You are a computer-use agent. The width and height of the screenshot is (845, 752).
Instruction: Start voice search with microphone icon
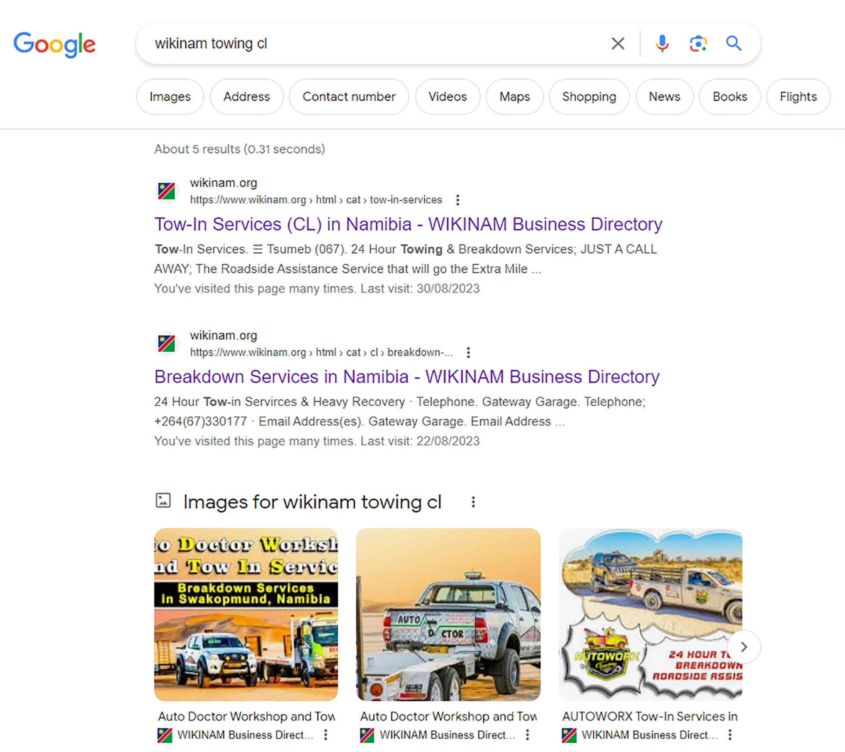coord(662,44)
